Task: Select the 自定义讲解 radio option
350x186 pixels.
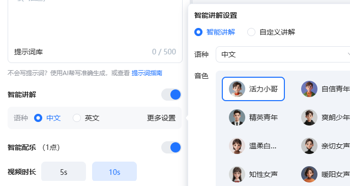Action: tap(251, 32)
